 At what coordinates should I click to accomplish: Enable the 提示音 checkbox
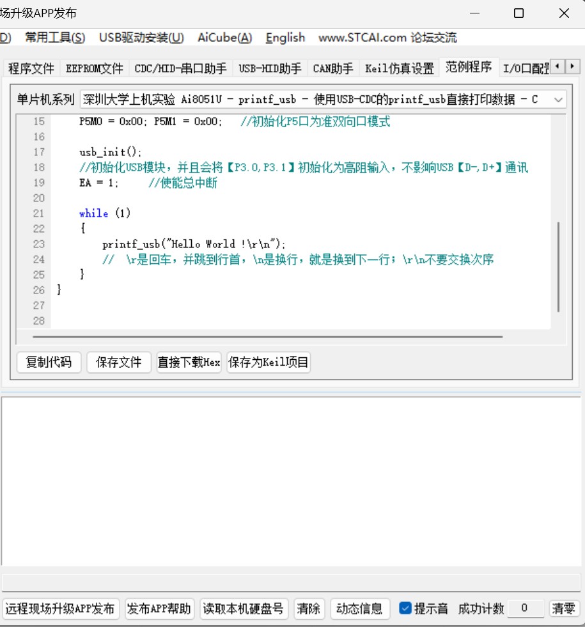coord(405,608)
